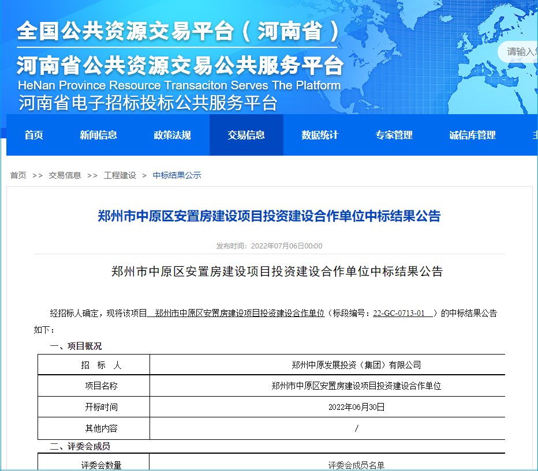Click the 全国公共资源交易平台（河南省）header title
The width and height of the screenshot is (538, 471).
click(x=178, y=31)
